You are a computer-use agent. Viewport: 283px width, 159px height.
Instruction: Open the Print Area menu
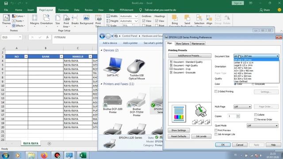66,21
